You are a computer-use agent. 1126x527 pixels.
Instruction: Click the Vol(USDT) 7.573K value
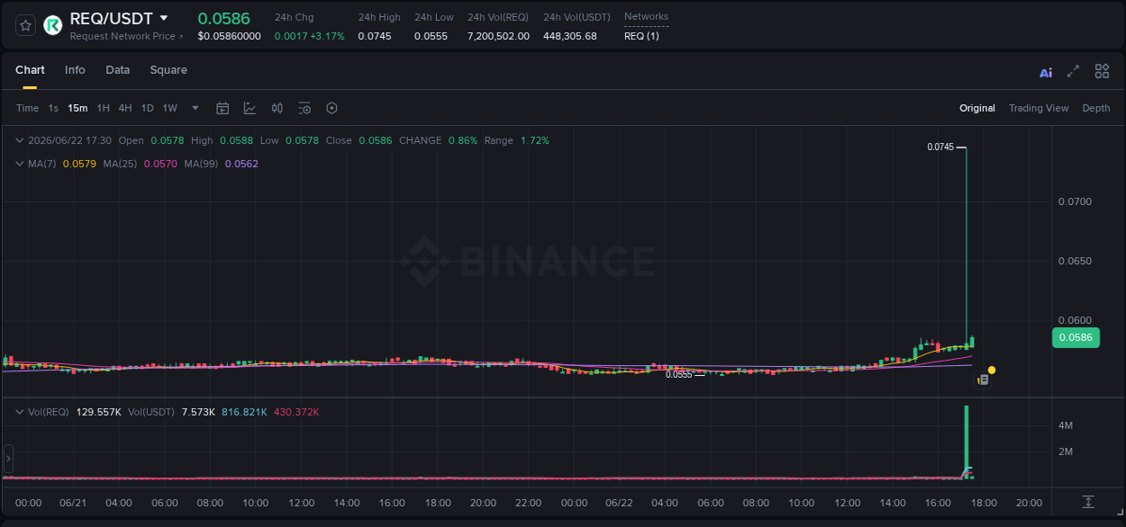point(198,412)
